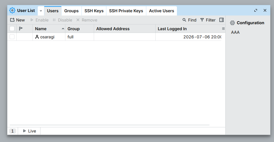Open the AAA configuration link
The width and height of the screenshot is (274, 142).
pyautogui.click(x=235, y=32)
